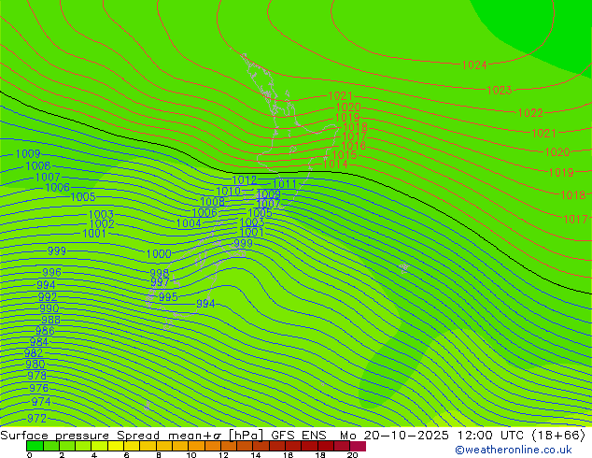
Task: Click the red 1024 isobar label
Action: (474, 65)
